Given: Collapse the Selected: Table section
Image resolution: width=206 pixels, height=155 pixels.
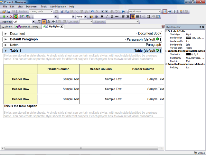Looking at the screenshot, I should [166, 31].
